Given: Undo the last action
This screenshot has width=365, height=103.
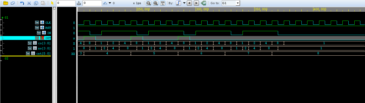Looking at the screenshot, I should pos(22,3).
